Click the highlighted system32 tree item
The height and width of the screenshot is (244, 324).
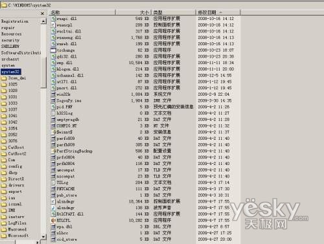tap(10, 72)
